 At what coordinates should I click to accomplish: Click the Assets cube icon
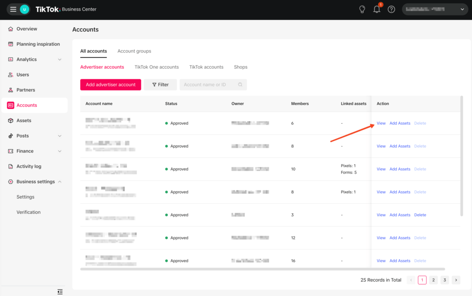pos(11,121)
